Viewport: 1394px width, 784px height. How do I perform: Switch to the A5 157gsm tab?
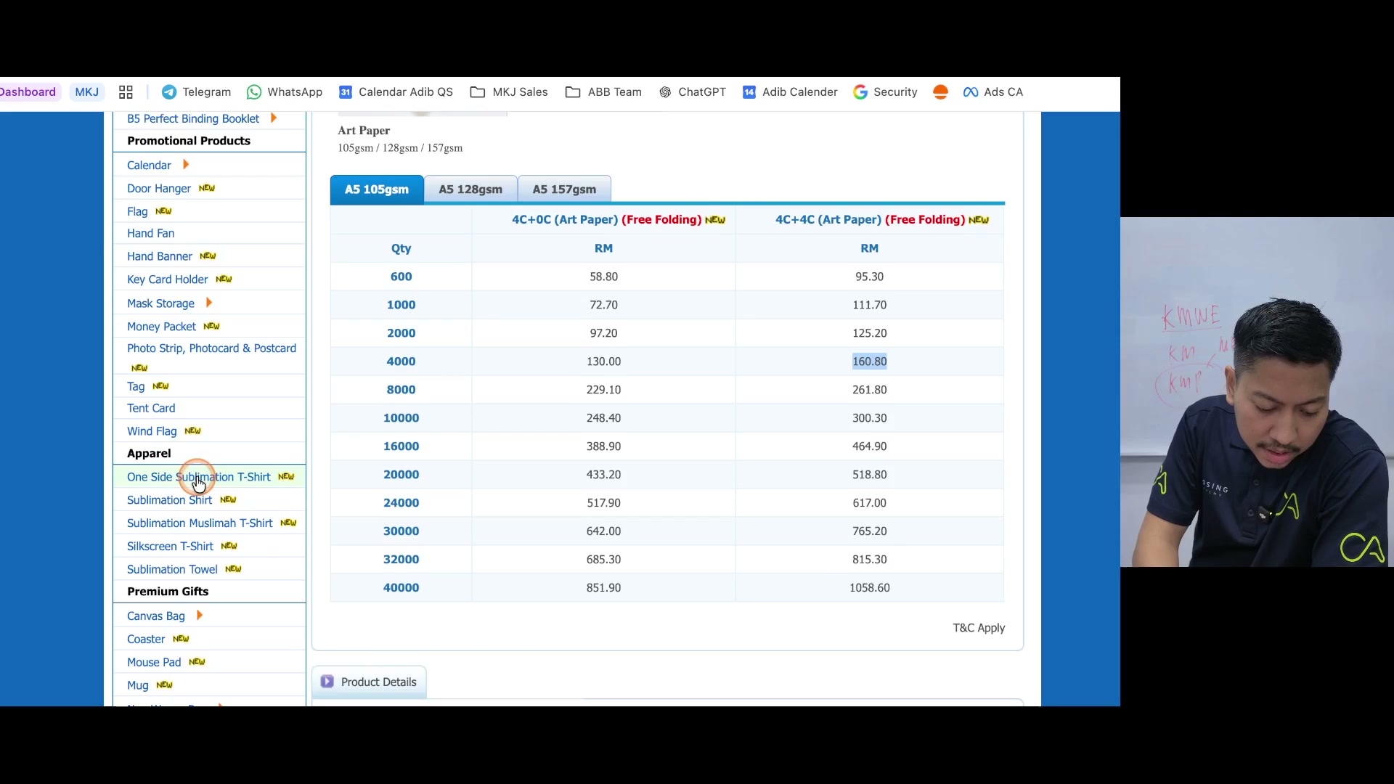(564, 189)
